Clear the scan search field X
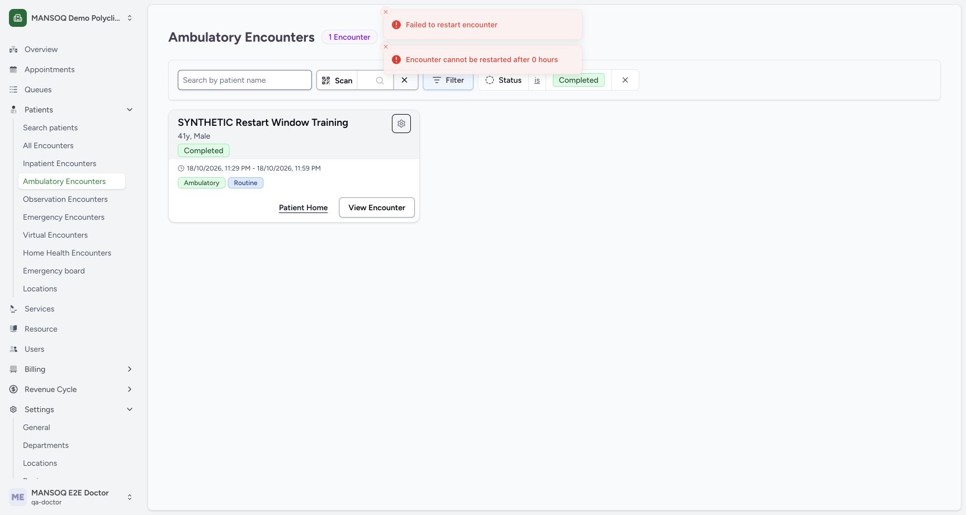The image size is (966, 515). coord(405,80)
